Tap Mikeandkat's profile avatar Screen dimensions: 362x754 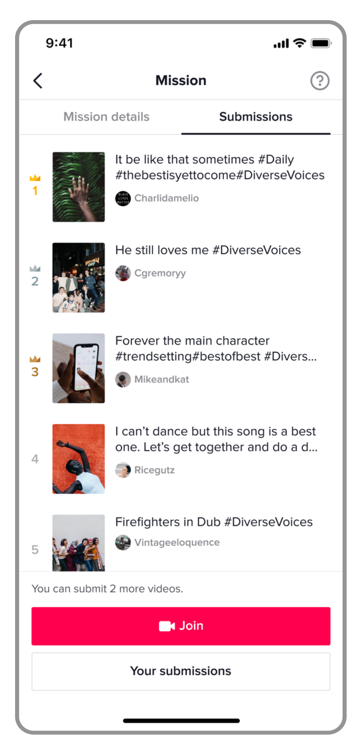tap(123, 379)
